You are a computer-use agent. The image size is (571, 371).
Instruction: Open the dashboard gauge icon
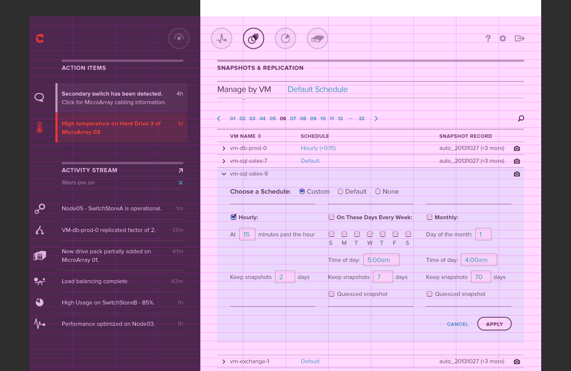point(179,38)
